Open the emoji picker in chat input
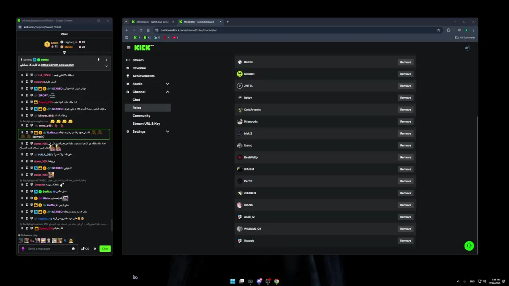 coord(73,249)
